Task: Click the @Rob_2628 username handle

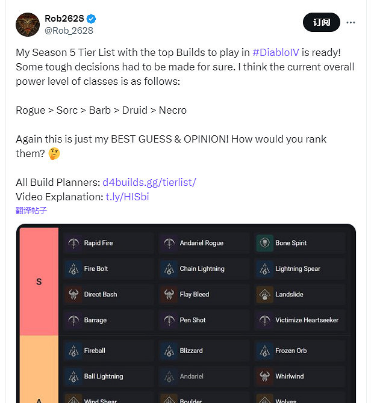Action: click(x=69, y=30)
